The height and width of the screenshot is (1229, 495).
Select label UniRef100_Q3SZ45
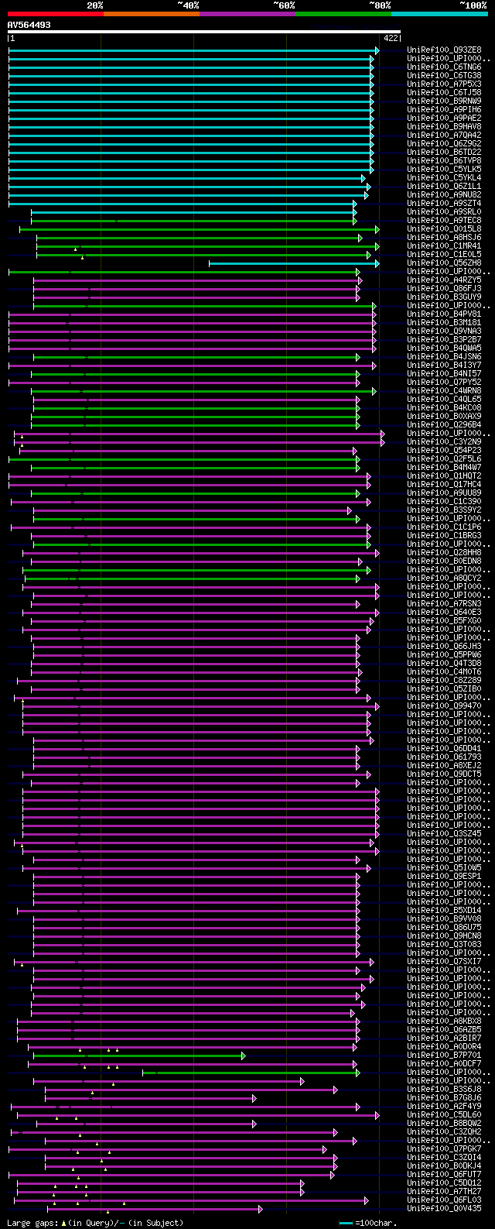pyautogui.click(x=444, y=834)
